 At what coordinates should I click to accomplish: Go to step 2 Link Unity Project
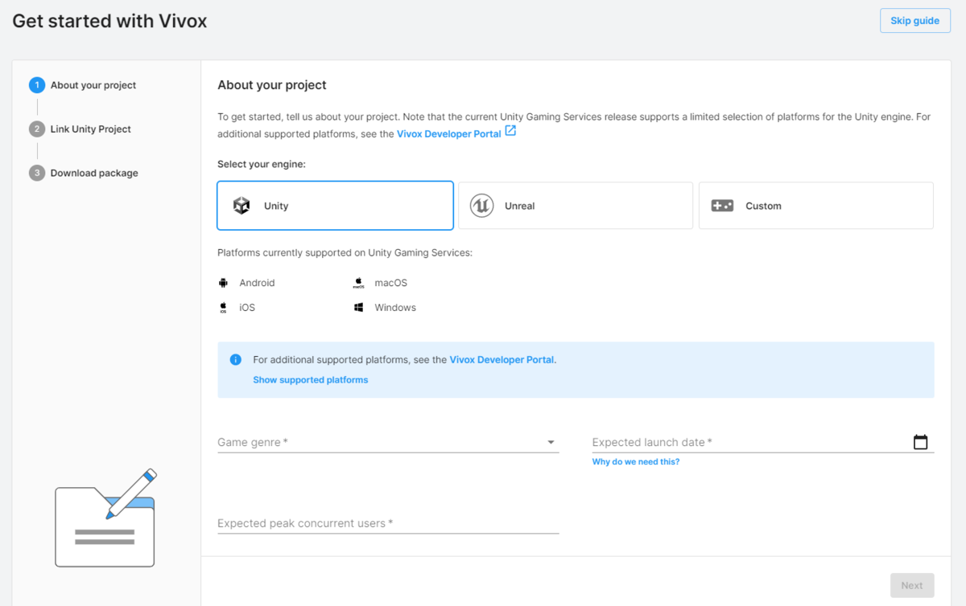pyautogui.click(x=90, y=129)
